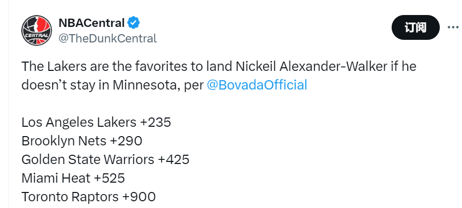462x208 pixels.
Task: Open the NBACentral profile avatar
Action: (37, 31)
